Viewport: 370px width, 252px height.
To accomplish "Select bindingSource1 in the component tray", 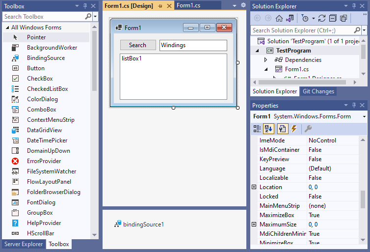I will click(x=139, y=224).
